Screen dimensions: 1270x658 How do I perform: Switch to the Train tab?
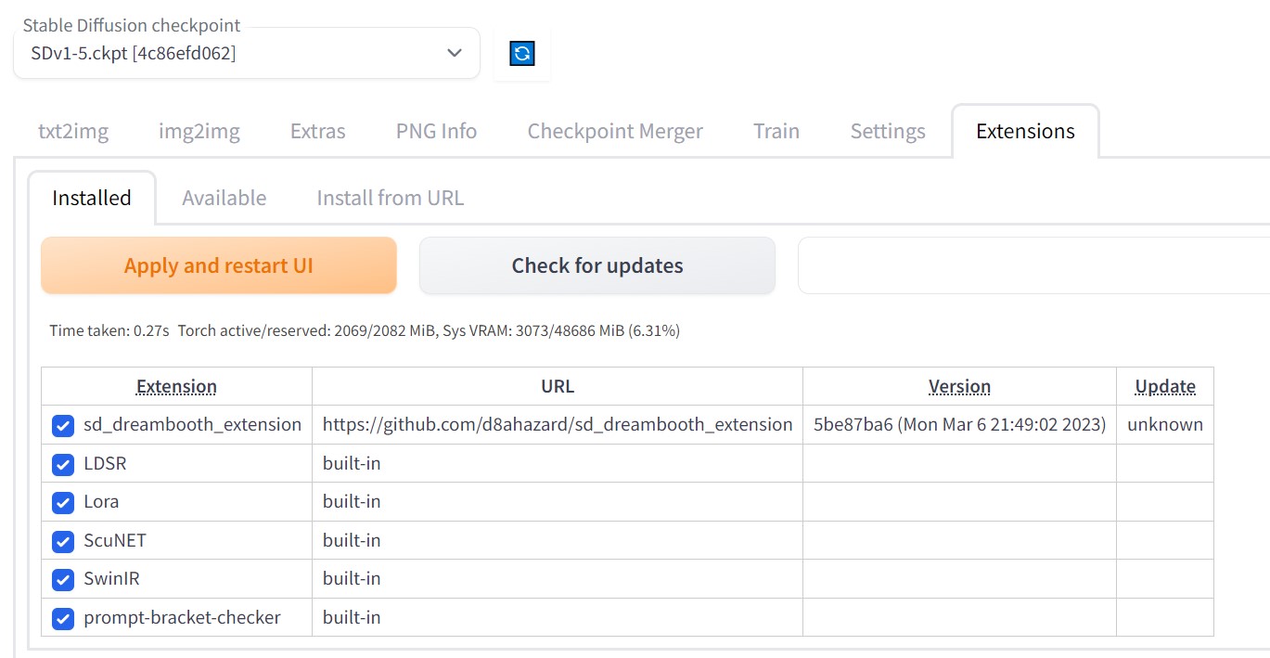tap(776, 132)
